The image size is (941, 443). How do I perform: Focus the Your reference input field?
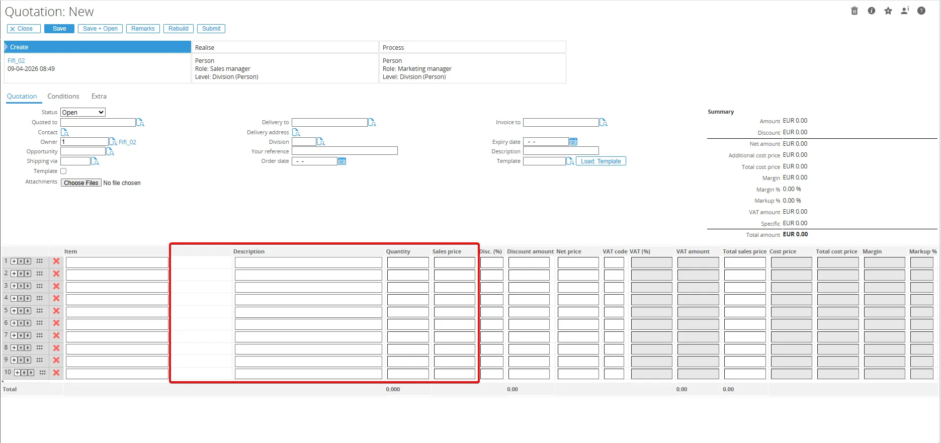345,151
